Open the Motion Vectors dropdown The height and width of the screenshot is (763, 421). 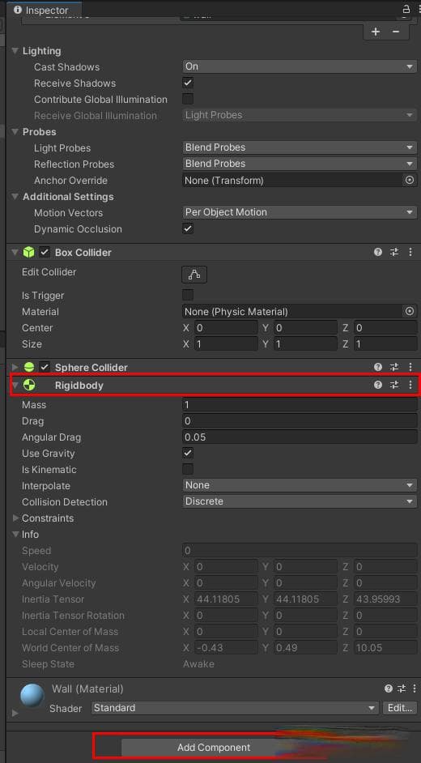pos(300,212)
